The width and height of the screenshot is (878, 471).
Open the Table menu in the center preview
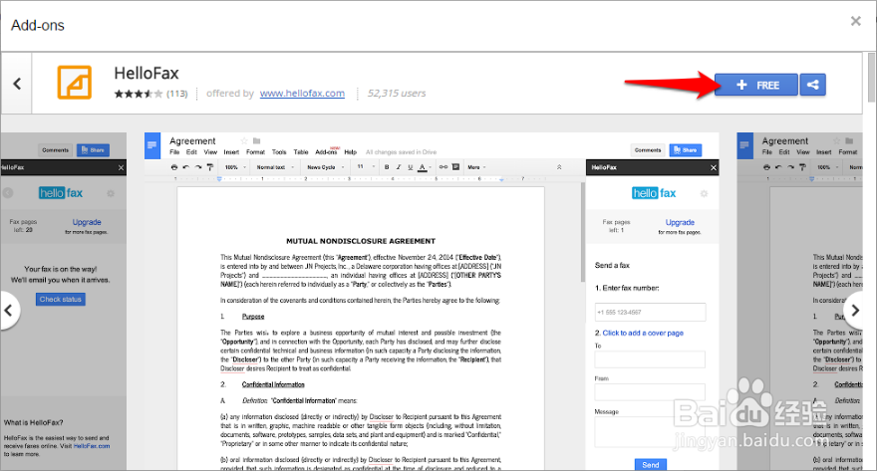pos(301,152)
